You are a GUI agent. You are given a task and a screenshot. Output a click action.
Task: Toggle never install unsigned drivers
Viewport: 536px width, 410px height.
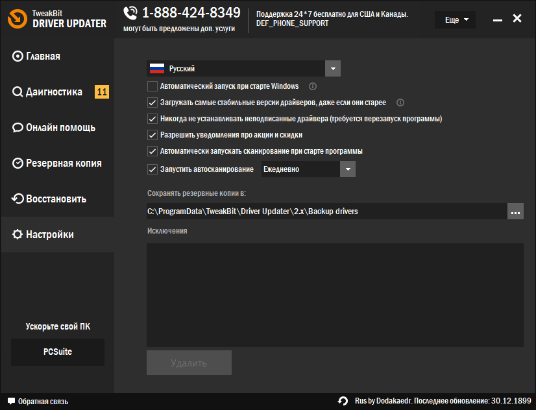pos(152,119)
